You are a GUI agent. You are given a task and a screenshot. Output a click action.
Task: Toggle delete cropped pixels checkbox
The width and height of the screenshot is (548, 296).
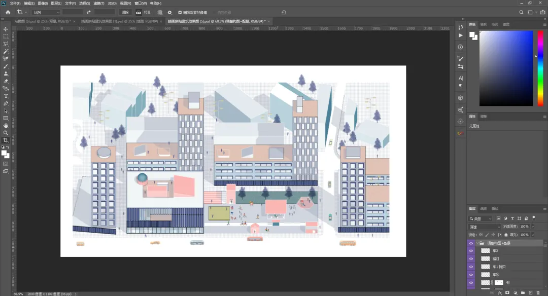pos(180,12)
